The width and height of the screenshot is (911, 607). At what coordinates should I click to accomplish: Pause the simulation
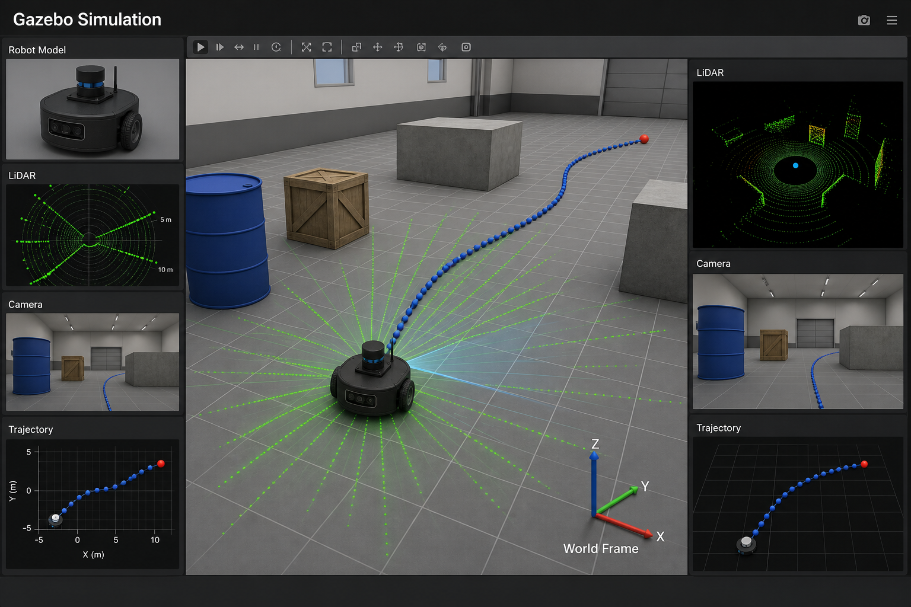pyautogui.click(x=256, y=47)
